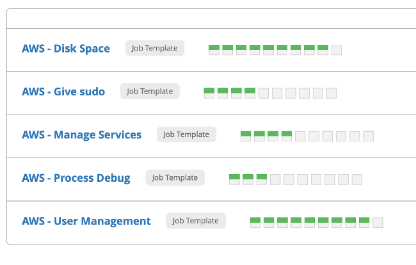Screen dimensions: 416x265
Task: Click the gray empty status square in User Management row
Action: pyautogui.click(x=378, y=223)
